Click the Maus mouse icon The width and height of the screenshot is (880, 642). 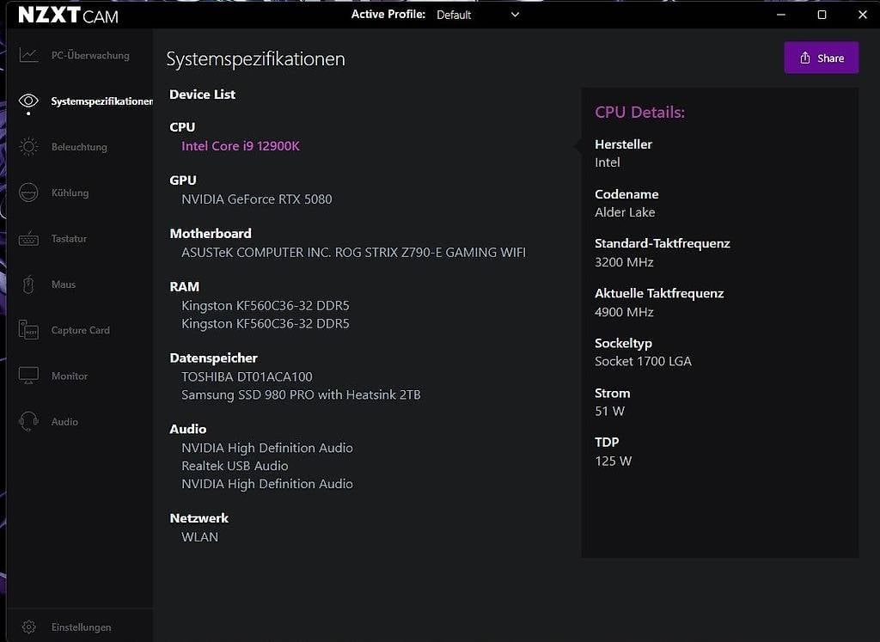28,284
